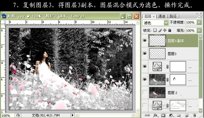Toggle lock all padlock icon
Screen dimensions: 204x118
pos(170,30)
